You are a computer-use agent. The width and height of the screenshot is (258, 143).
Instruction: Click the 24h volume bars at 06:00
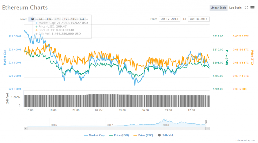[145, 100]
